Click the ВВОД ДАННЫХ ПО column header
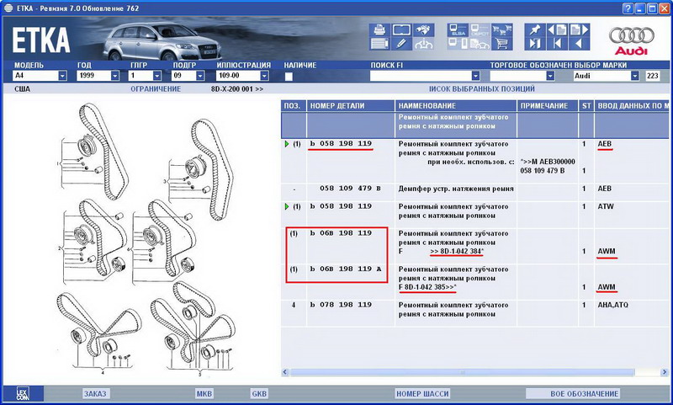The image size is (673, 405). click(632, 105)
